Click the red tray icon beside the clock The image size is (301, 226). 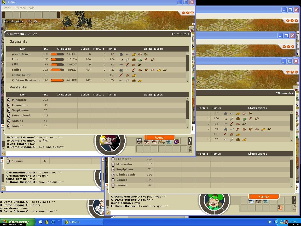[286, 222]
